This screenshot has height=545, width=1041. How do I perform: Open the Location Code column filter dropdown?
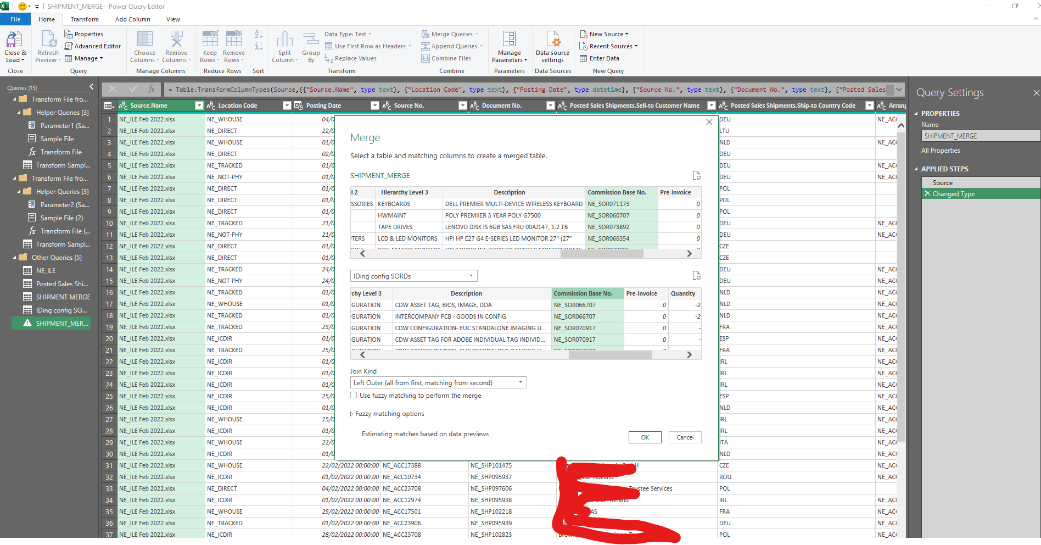pyautogui.click(x=287, y=105)
